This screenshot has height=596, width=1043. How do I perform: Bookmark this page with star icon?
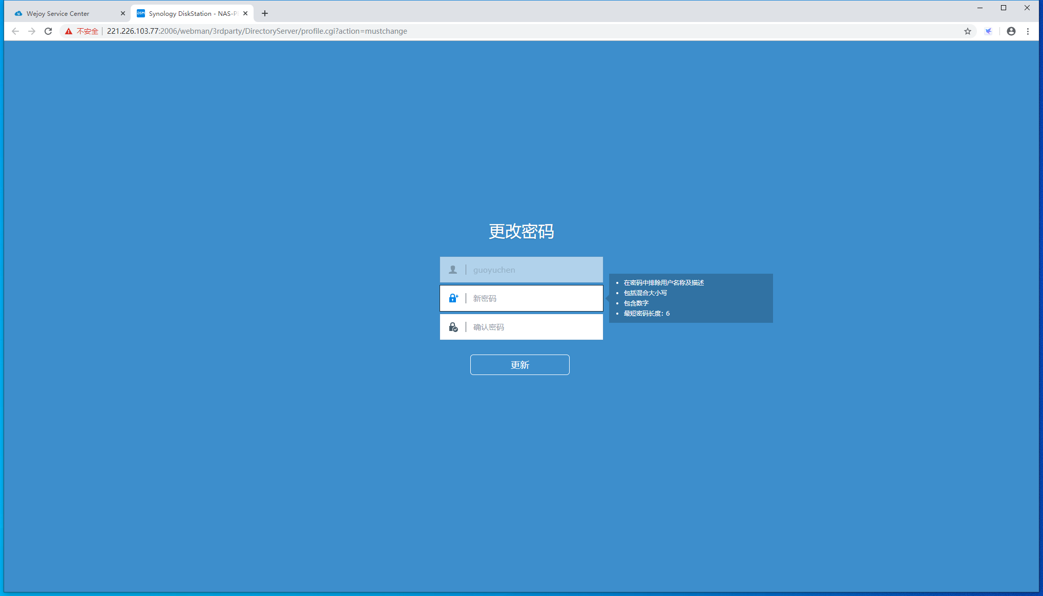(968, 31)
